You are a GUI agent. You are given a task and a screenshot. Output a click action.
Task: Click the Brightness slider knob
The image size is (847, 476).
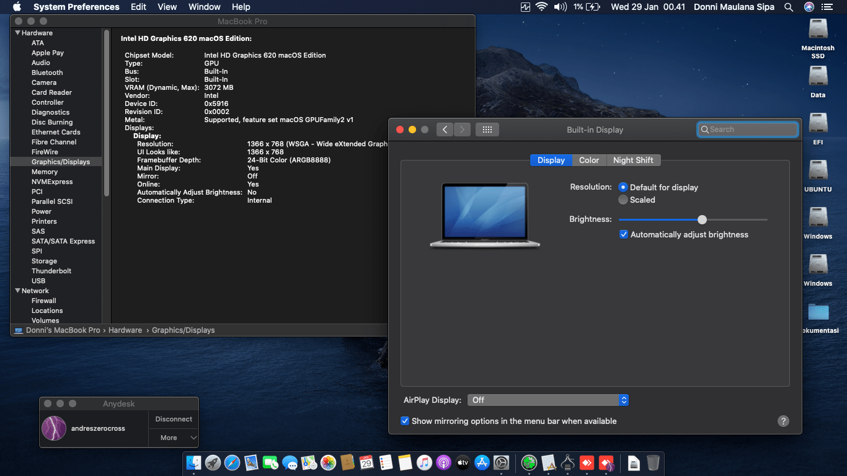point(702,219)
